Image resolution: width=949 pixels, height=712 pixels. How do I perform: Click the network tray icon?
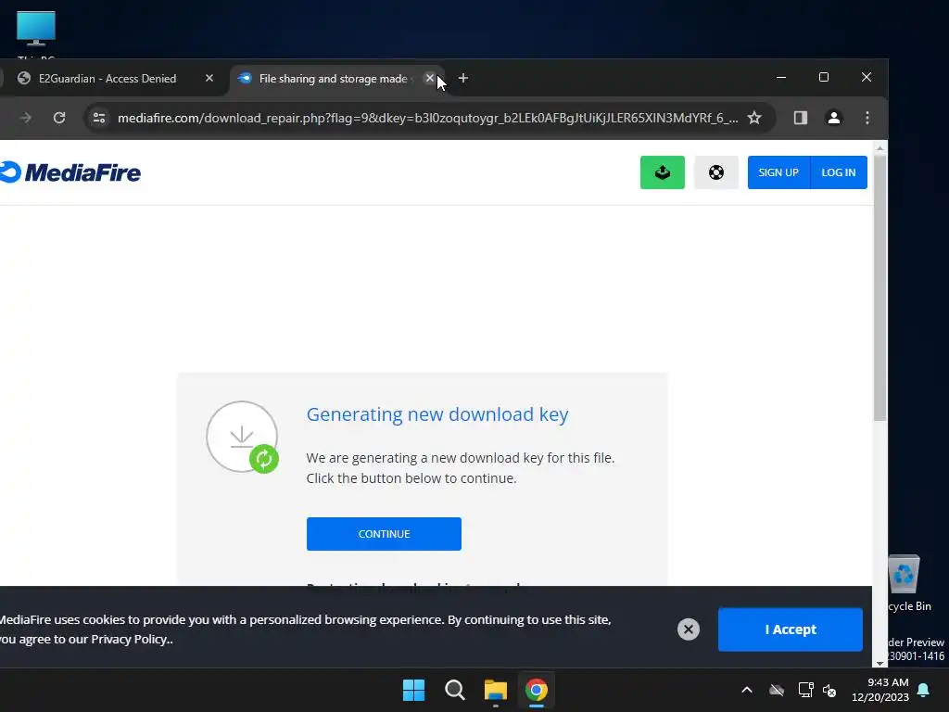pos(805,690)
